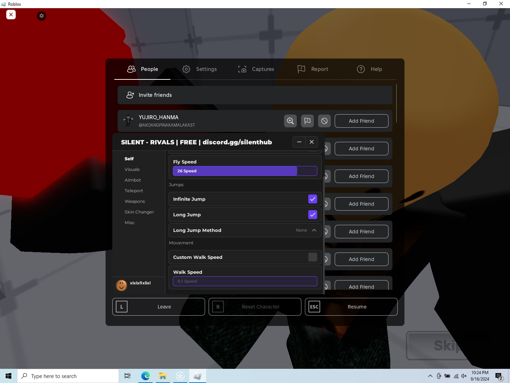The height and width of the screenshot is (383, 510).
Task: Open the network icon in system tray
Action: (456, 376)
